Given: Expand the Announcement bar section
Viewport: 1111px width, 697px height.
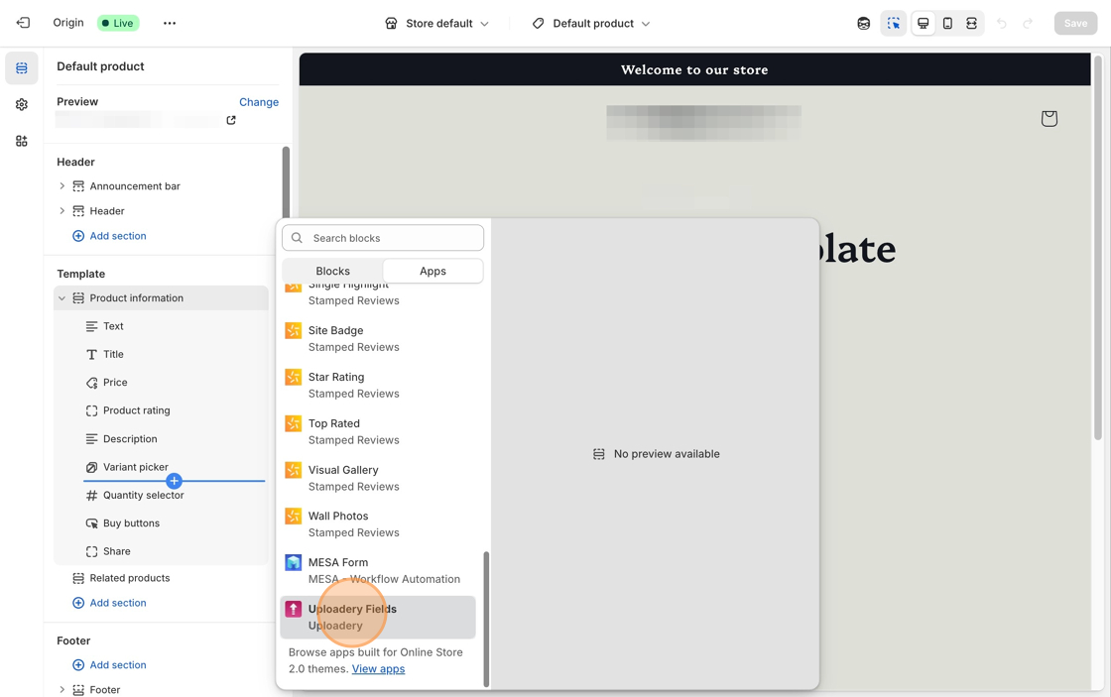Looking at the screenshot, I should [62, 186].
